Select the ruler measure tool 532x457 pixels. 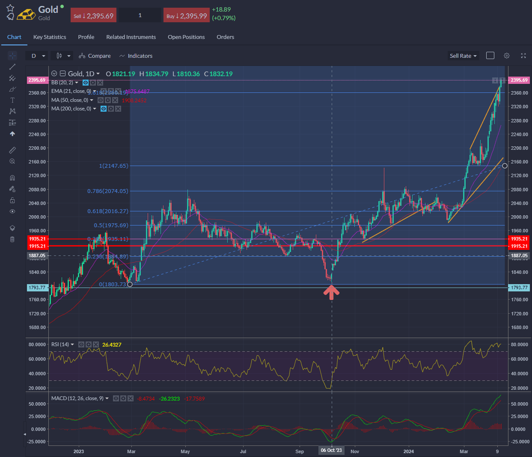coord(12,150)
